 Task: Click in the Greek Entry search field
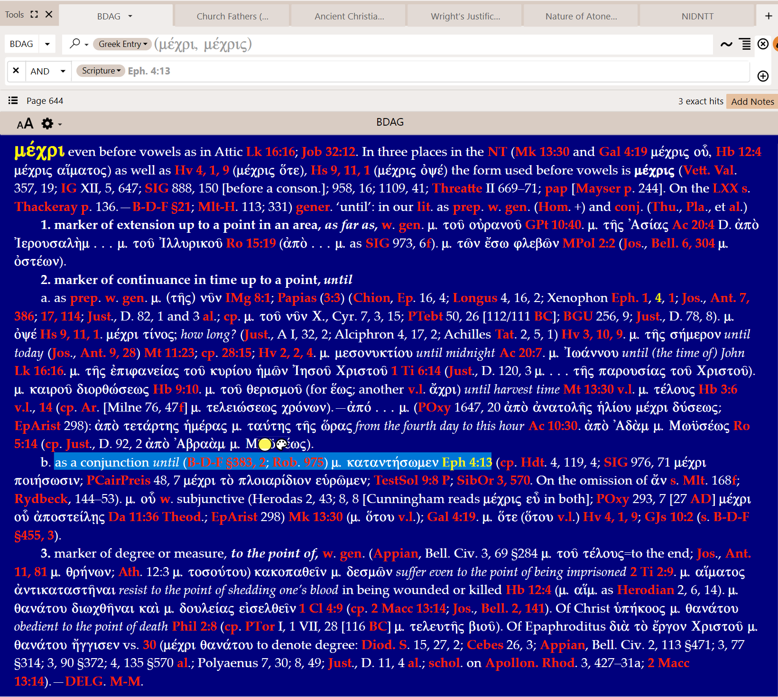click(x=432, y=44)
